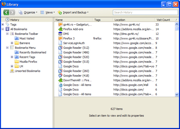Screen dimensions: 180x129
Task: Click the Google Reader (418) icon
Action: coord(60,75)
